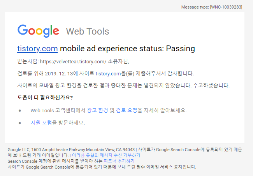Open tistory.com link in the review sentence
Screen dimensions: 253x176
tap(108, 73)
